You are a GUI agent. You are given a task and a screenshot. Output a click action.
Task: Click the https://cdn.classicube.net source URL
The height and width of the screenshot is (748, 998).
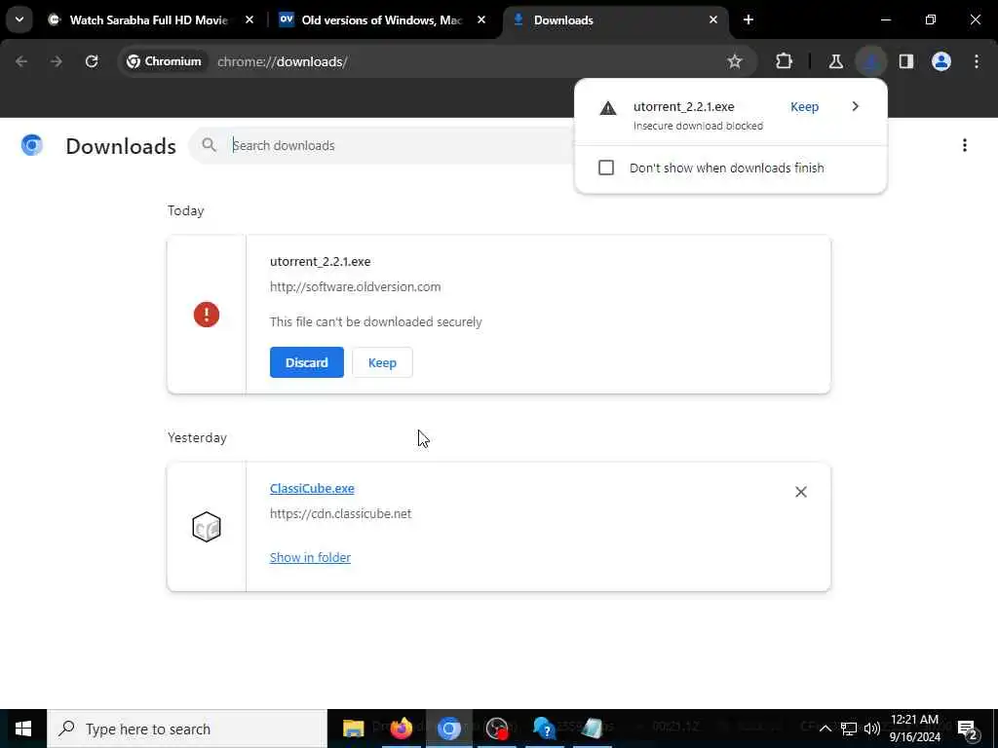point(340,514)
